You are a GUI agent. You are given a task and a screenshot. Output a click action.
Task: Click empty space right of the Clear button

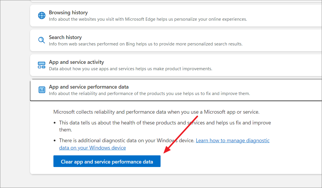[234, 161]
